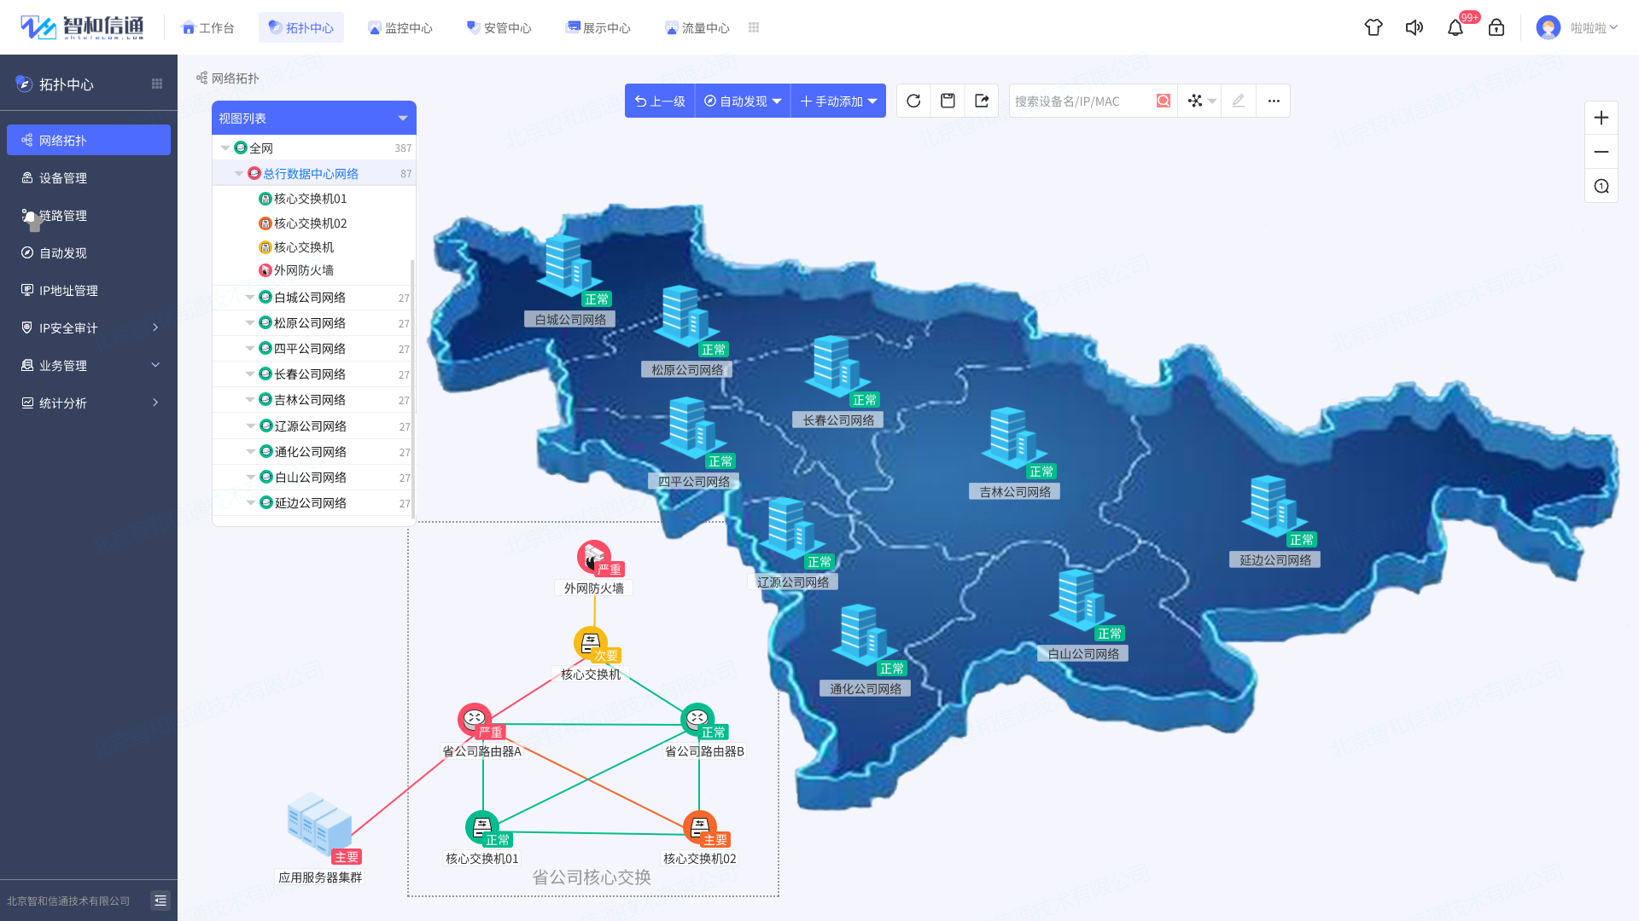The width and height of the screenshot is (1639, 921).
Task: Switch to 流量中心 tab
Action: pos(697,27)
